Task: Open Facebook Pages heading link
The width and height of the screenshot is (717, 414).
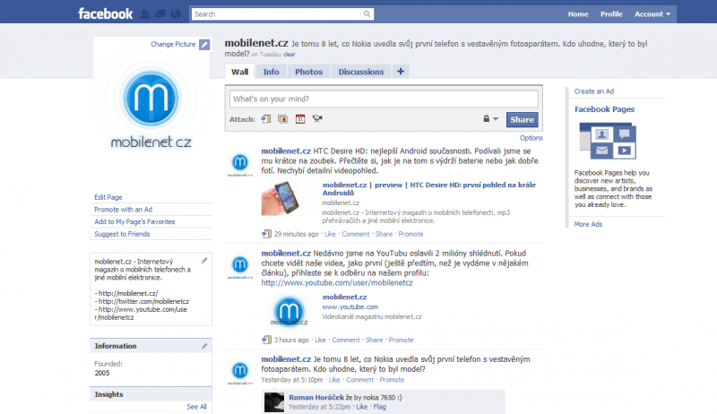Action: point(604,109)
